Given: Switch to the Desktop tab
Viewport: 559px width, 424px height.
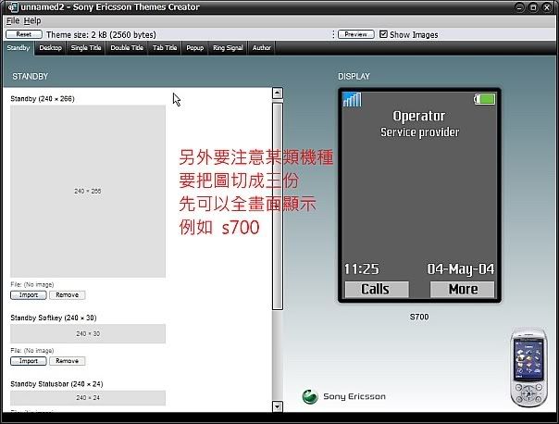Looking at the screenshot, I should (x=50, y=48).
